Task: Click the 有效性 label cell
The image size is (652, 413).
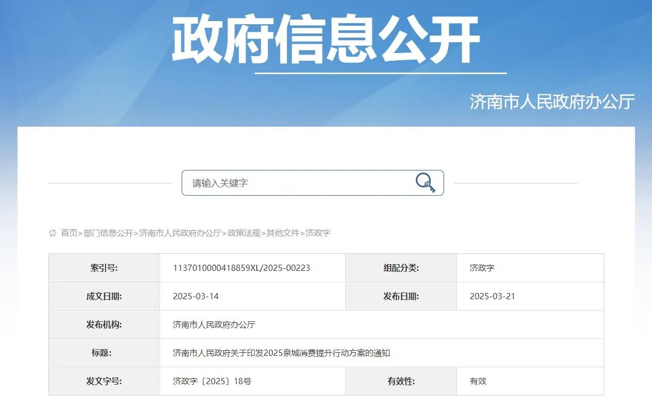Action: (x=401, y=381)
